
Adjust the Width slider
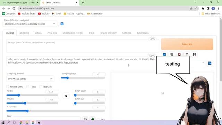tap(32, 95)
